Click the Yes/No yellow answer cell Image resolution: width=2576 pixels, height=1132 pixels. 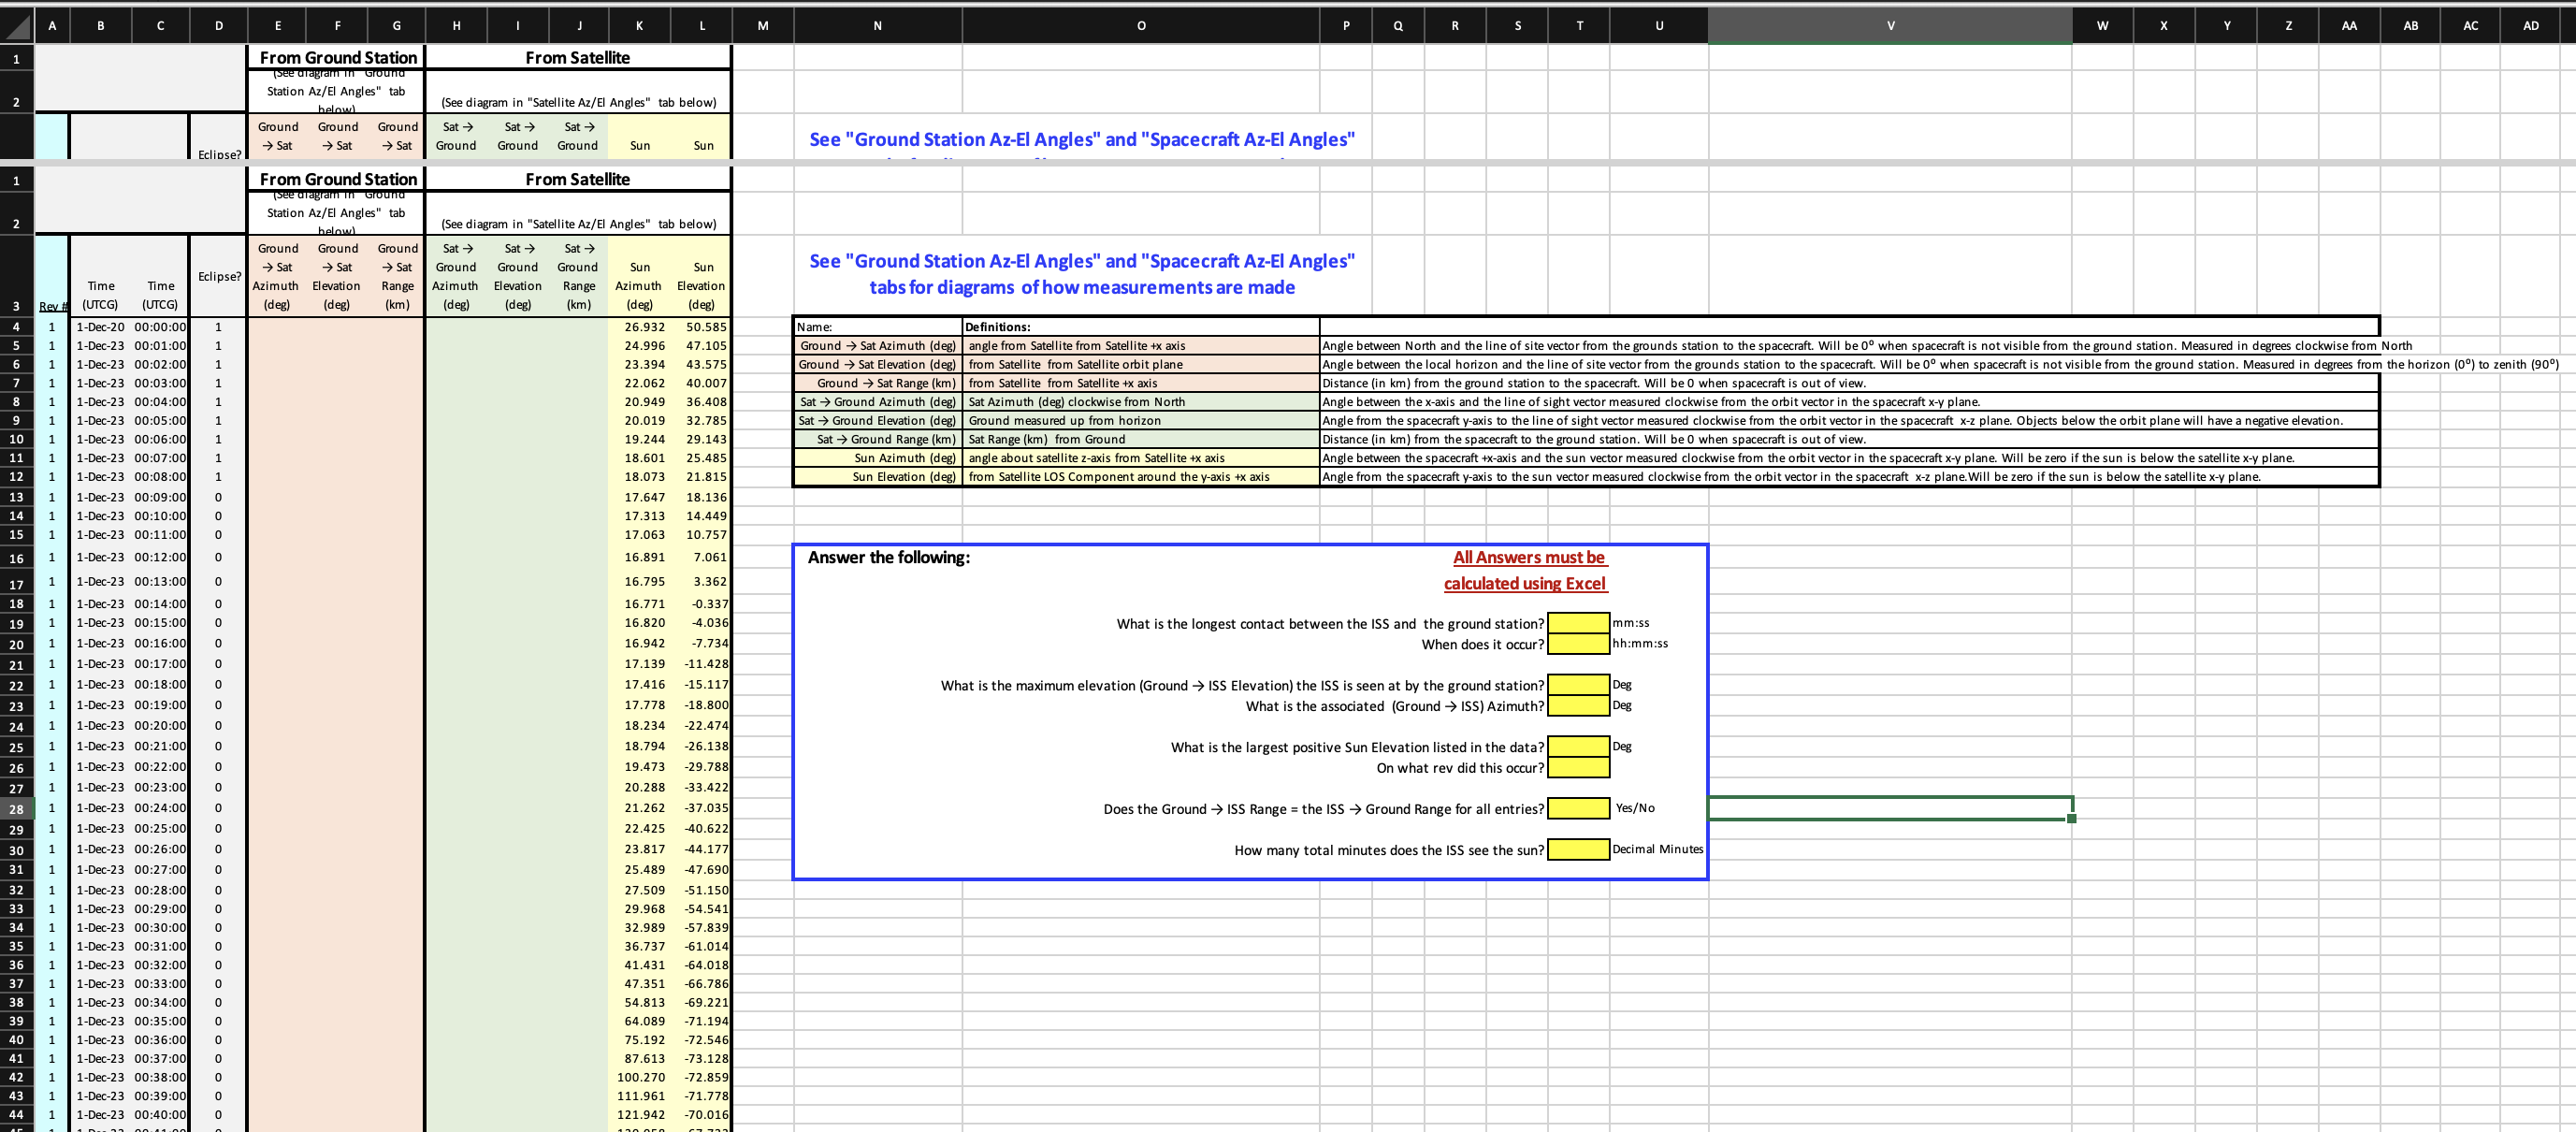coord(1578,808)
